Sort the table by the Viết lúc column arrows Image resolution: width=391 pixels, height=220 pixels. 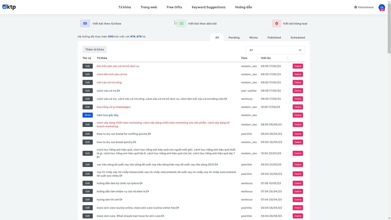tap(287, 58)
